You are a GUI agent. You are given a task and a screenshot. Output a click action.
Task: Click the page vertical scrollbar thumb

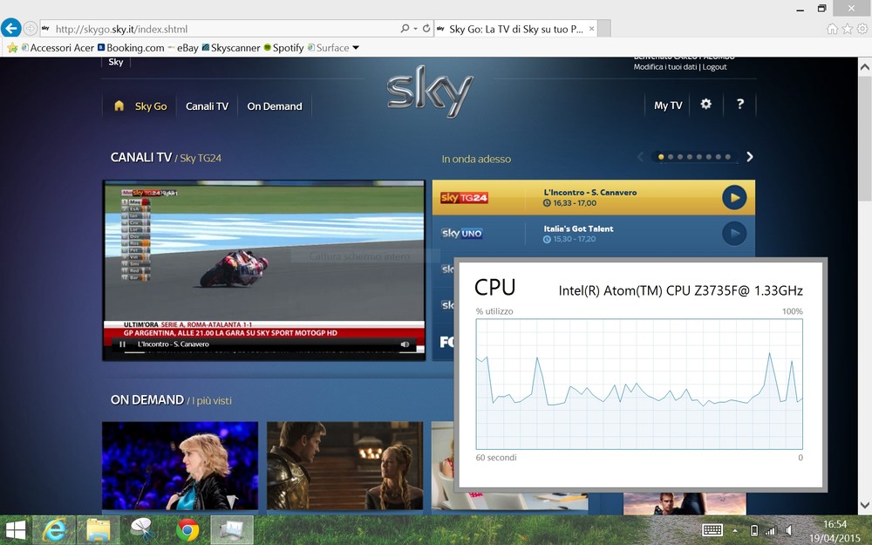coord(865,139)
